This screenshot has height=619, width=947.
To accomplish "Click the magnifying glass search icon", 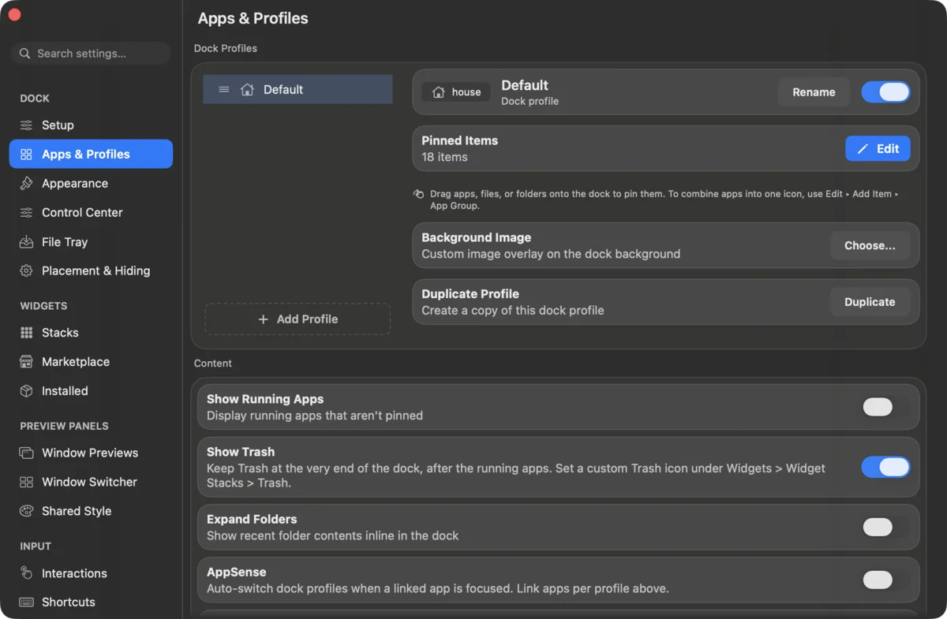I will click(x=25, y=54).
